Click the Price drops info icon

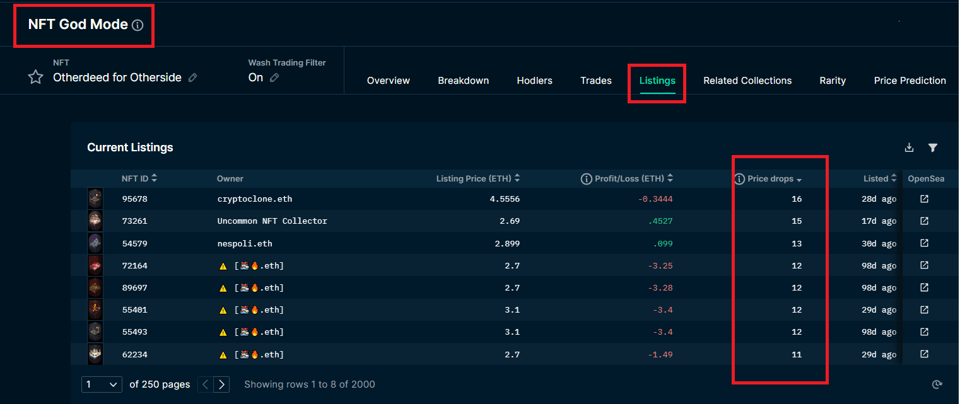point(740,179)
